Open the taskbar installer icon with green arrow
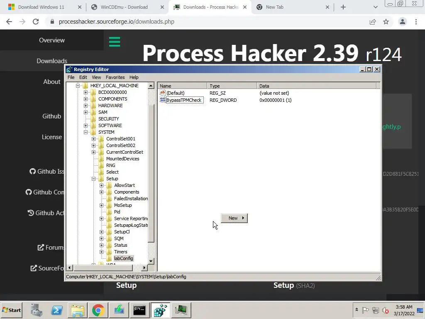425x319 pixels. (119, 310)
